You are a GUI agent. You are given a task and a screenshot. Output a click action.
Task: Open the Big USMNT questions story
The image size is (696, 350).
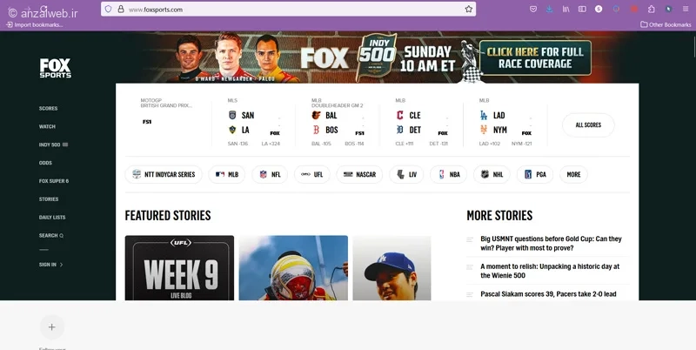click(551, 243)
